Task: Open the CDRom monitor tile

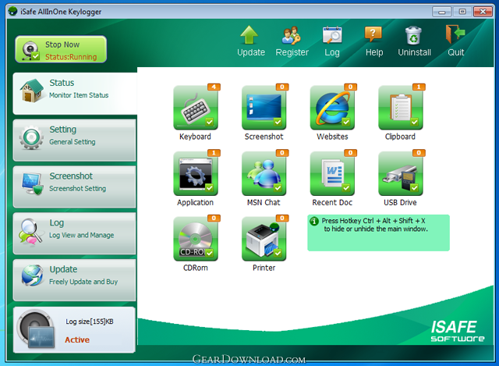Action: click(x=196, y=239)
